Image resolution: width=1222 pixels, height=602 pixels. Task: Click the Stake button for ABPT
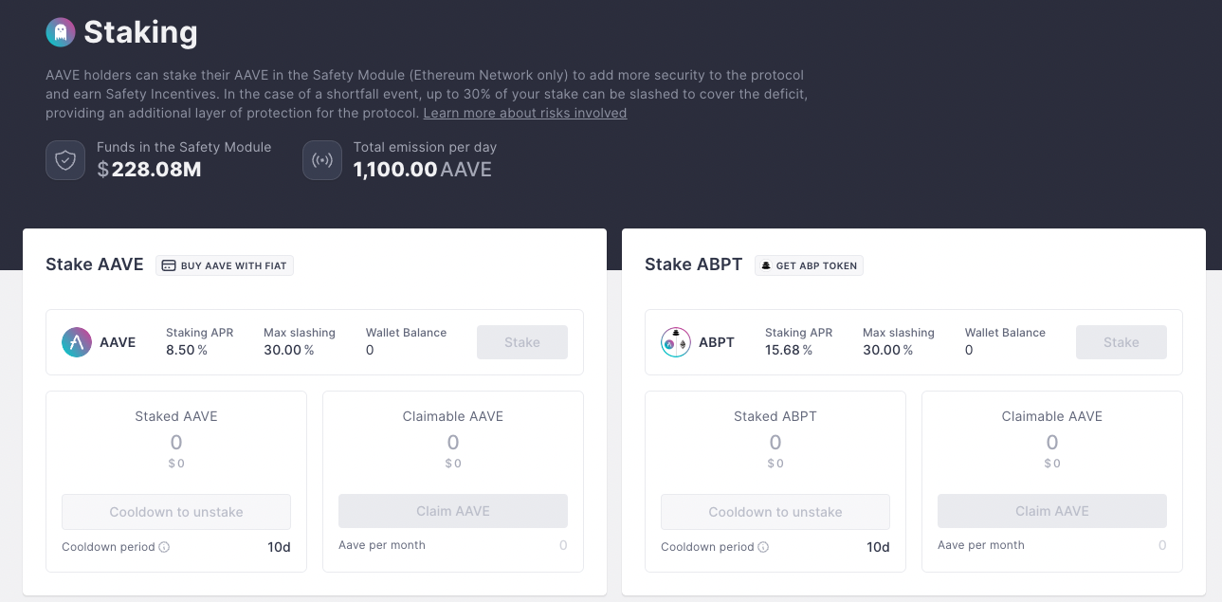(x=1122, y=342)
